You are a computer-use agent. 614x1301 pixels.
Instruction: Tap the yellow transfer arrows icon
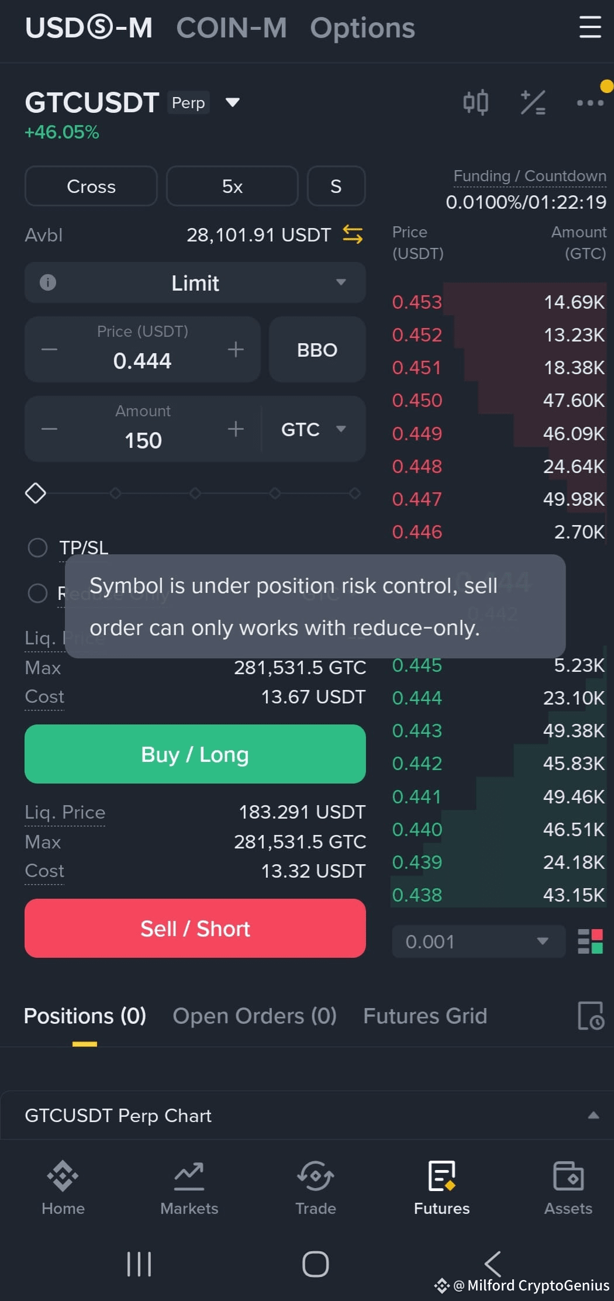(x=353, y=234)
